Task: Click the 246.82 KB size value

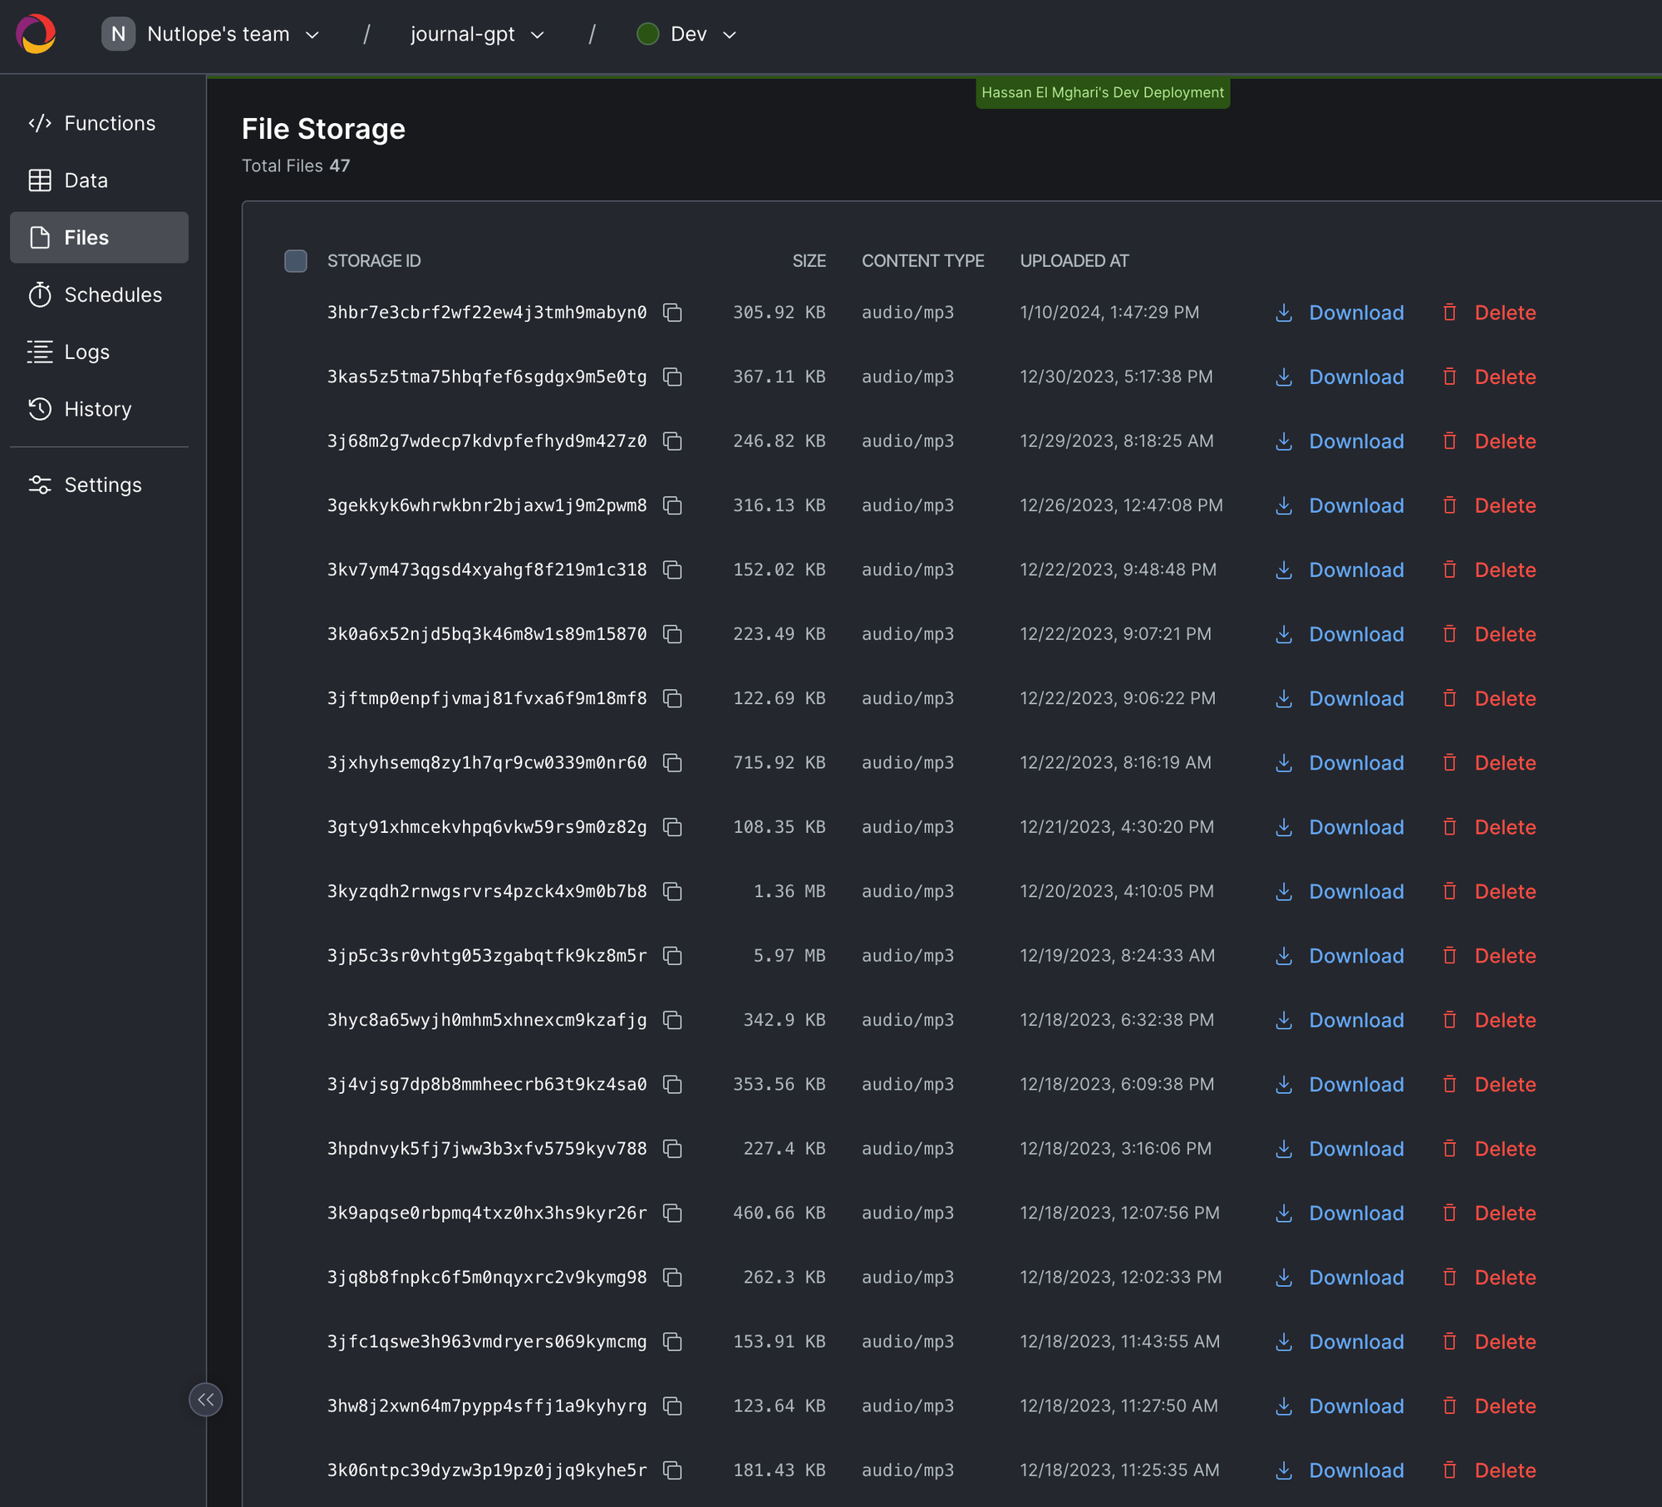Action: (779, 441)
